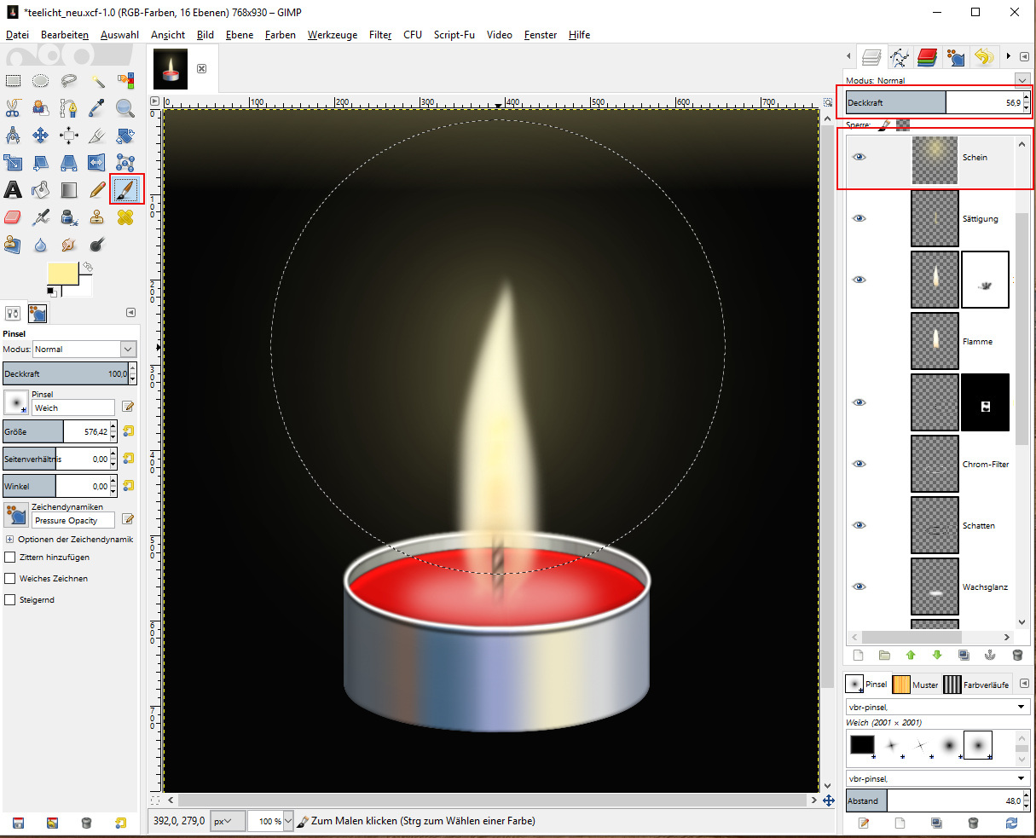Image resolution: width=1036 pixels, height=838 pixels.
Task: Select the Pencil tool
Action: click(x=97, y=189)
